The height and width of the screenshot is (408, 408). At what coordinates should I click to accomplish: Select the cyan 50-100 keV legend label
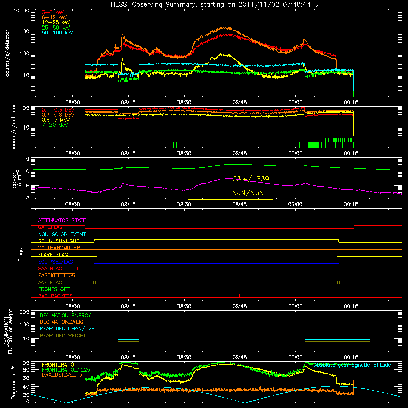(x=58, y=33)
